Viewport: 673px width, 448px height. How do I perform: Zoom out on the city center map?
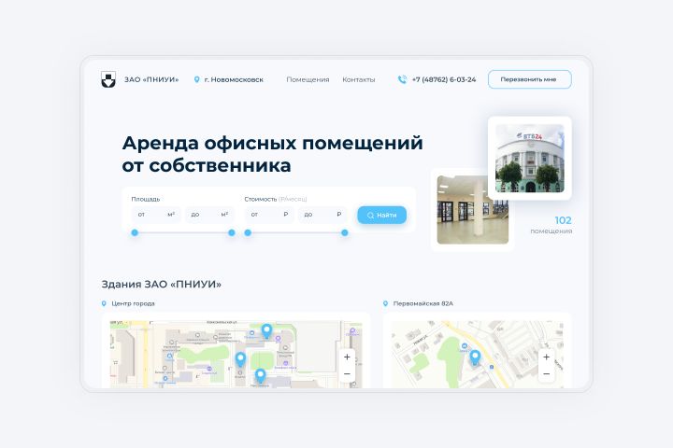point(347,374)
